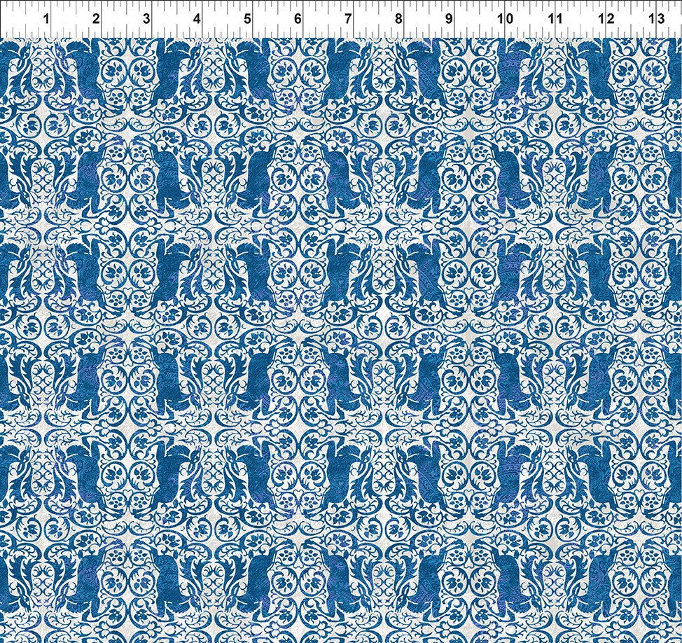
Task: Select the 2 inch ruler mark
Action: click(x=96, y=19)
